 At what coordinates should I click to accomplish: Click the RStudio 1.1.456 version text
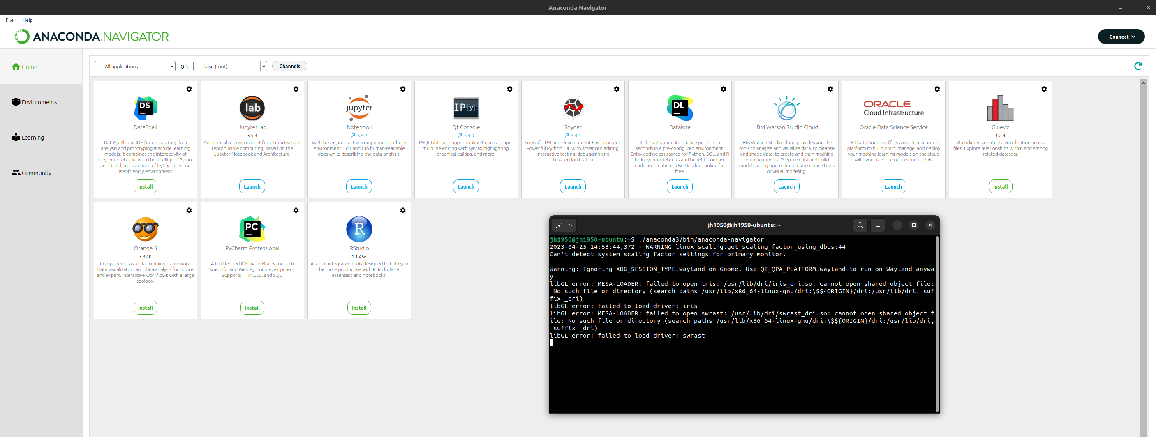tap(359, 257)
